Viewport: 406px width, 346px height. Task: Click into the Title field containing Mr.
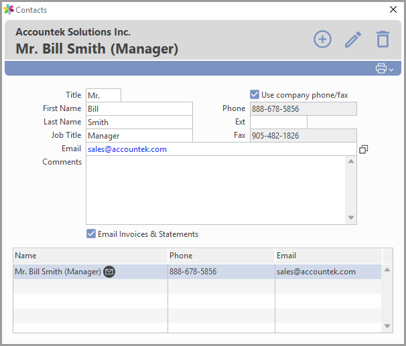point(104,96)
